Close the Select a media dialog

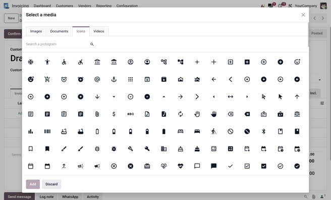pos(303,15)
